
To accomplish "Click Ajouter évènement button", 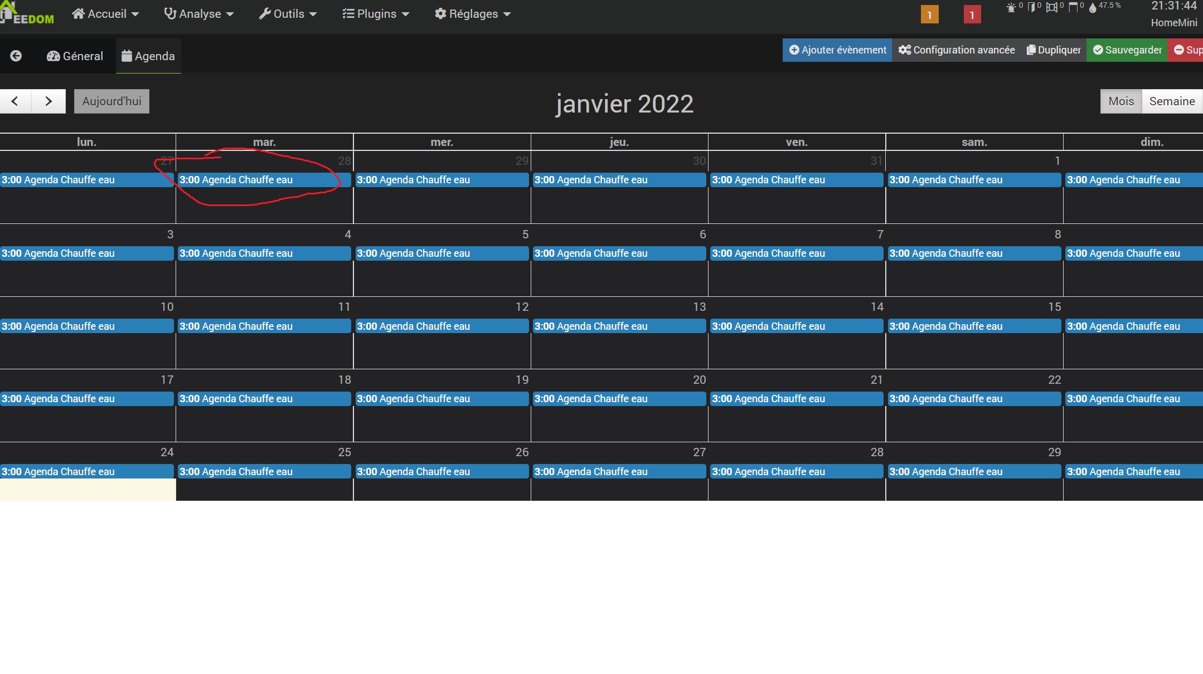I will (837, 50).
